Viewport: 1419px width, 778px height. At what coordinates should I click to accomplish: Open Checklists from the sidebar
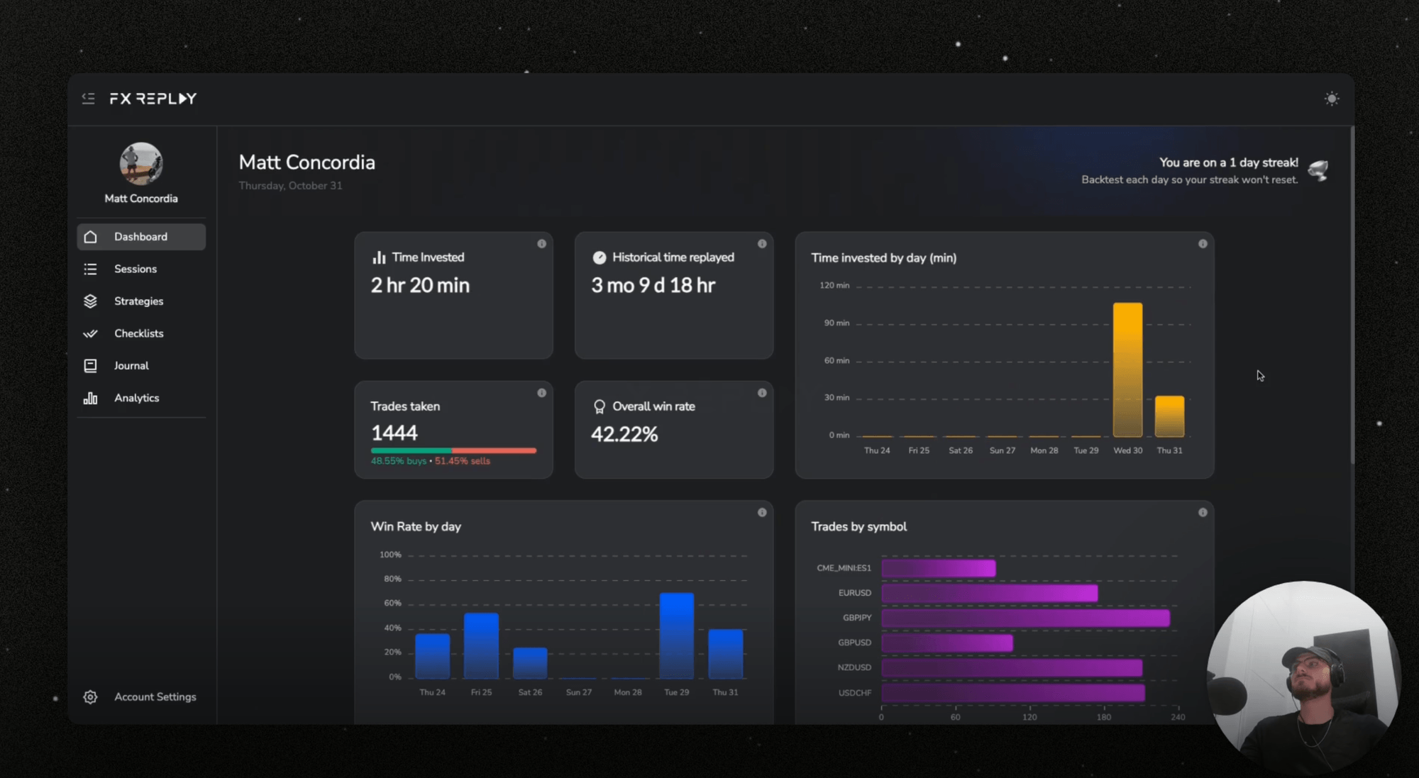click(x=138, y=333)
